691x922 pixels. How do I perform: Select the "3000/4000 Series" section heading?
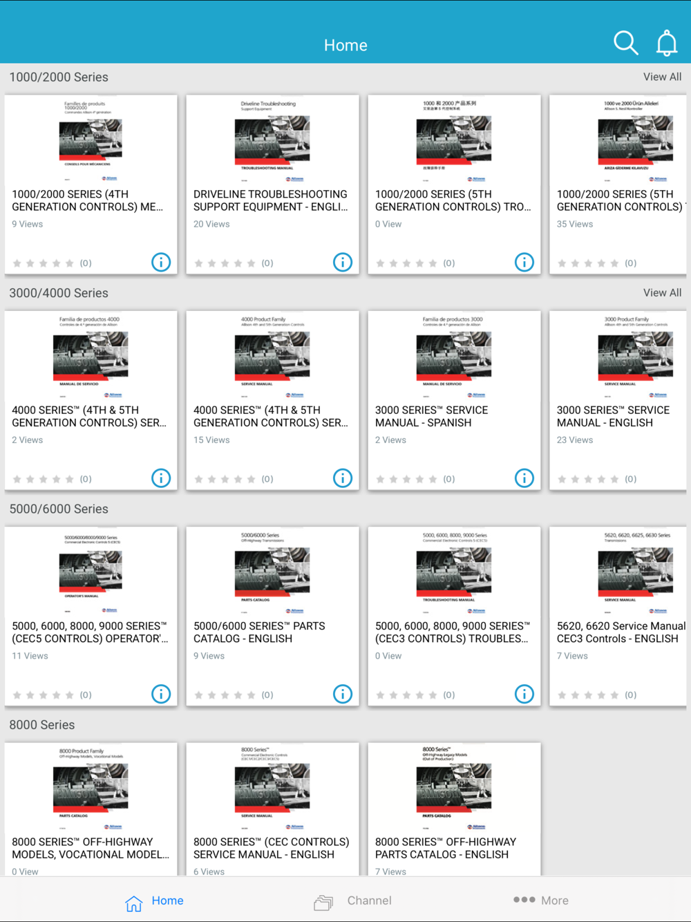click(x=59, y=293)
